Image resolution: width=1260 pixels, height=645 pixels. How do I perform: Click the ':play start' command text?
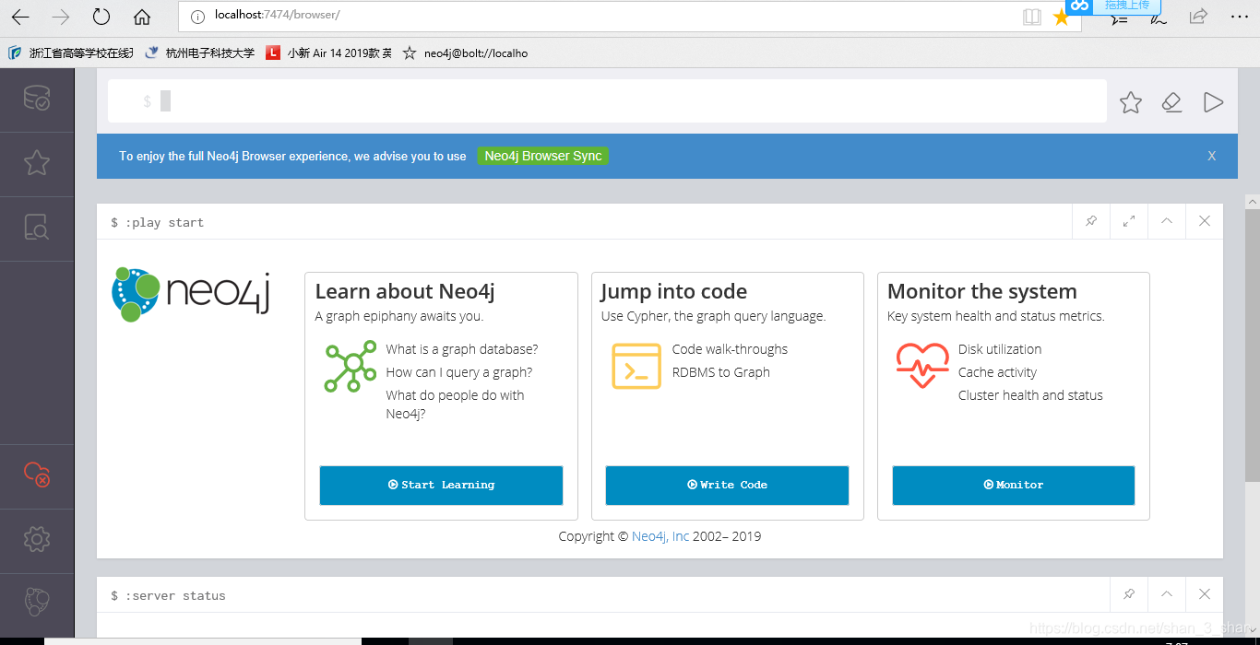[164, 222]
